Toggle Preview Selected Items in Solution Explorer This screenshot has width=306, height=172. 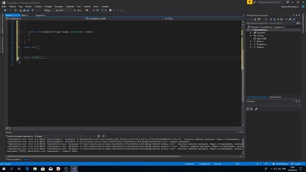pyautogui.click(x=294, y=19)
